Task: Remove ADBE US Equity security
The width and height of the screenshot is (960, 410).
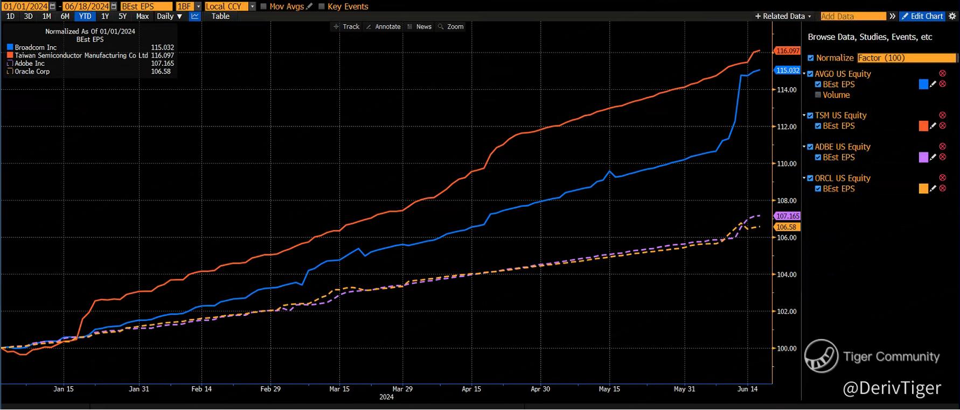Action: pos(942,146)
